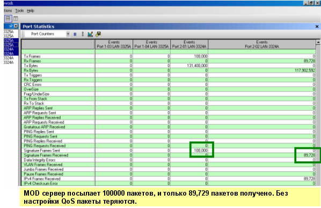Select the Port 2-02 LAN-3324A column header
Screen dimensions: 321x208
pyautogui.click(x=262, y=44)
